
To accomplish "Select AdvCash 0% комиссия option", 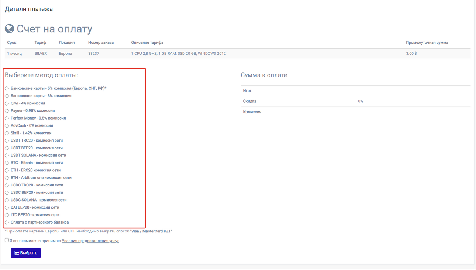I will click(7, 126).
